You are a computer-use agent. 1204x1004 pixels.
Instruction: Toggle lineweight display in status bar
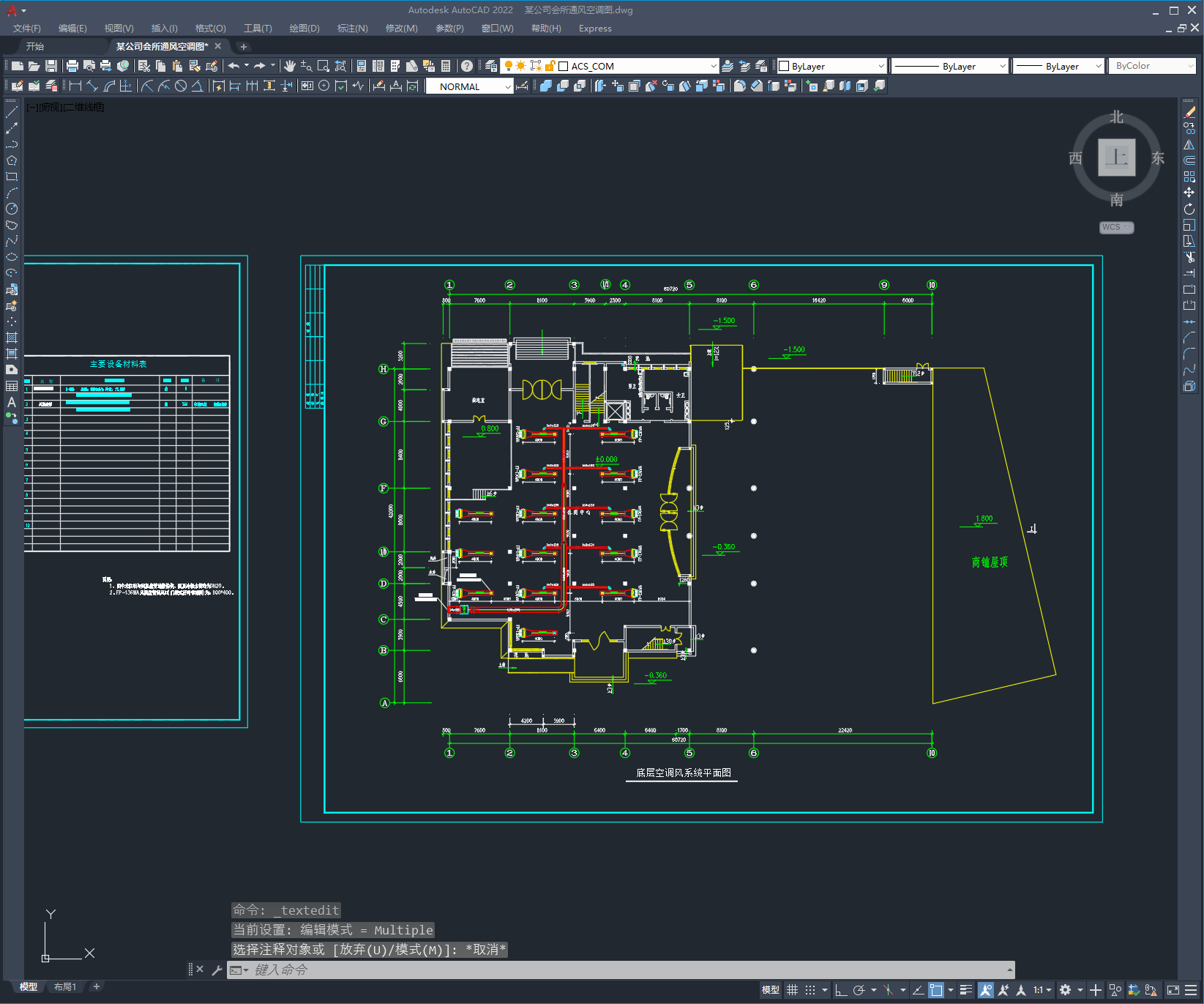coord(966,990)
